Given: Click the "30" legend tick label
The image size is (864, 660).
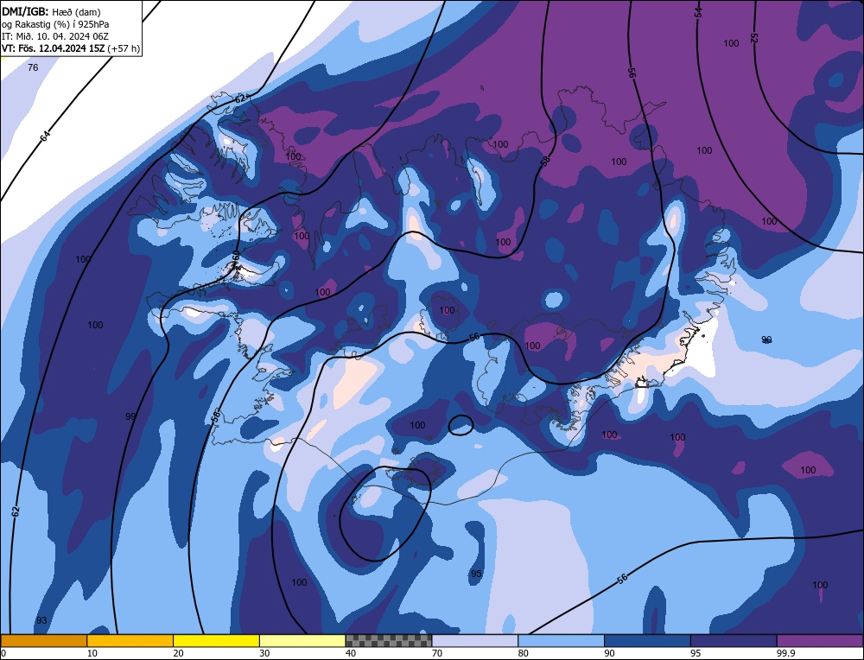Looking at the screenshot, I should click(264, 653).
